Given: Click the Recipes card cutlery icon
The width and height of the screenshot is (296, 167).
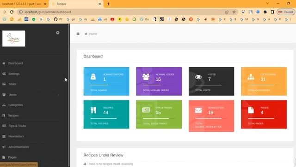Looking at the screenshot, I should point(93,110).
